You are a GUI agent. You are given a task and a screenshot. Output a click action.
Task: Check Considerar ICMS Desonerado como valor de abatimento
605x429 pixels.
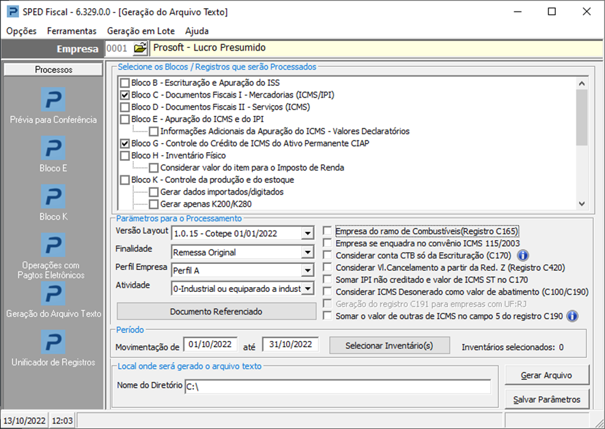[x=327, y=291]
